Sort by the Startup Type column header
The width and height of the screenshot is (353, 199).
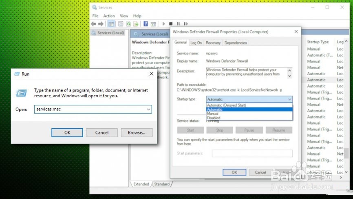click(x=318, y=42)
